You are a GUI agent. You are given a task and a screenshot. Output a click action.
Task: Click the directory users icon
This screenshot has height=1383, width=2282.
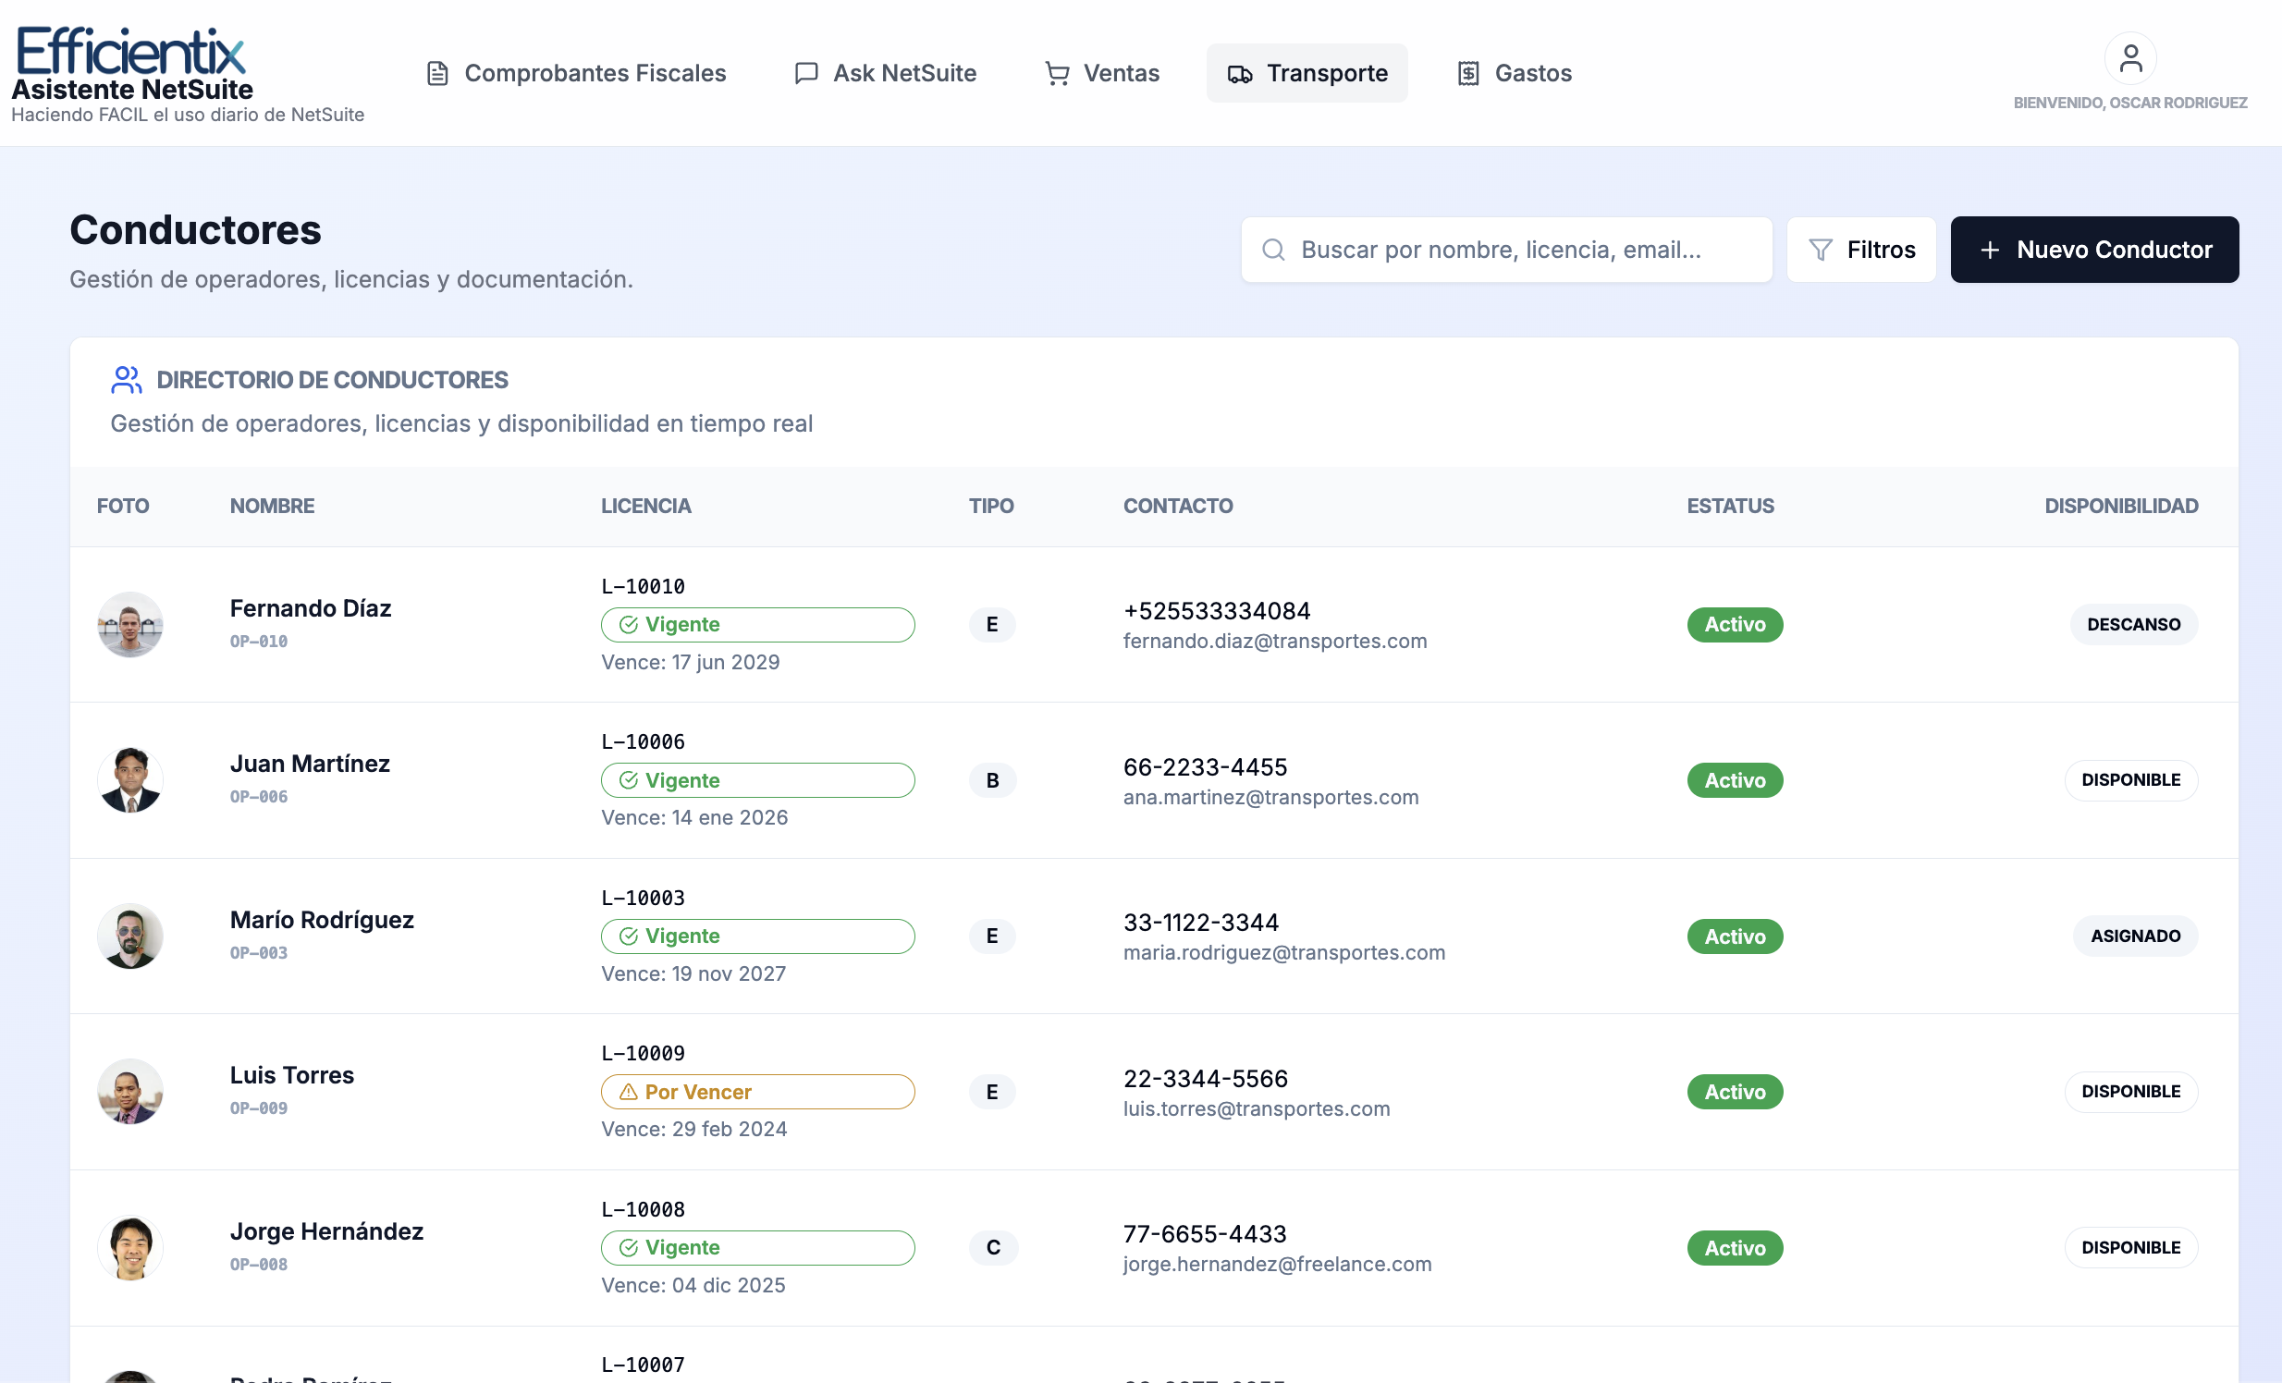pos(126,380)
